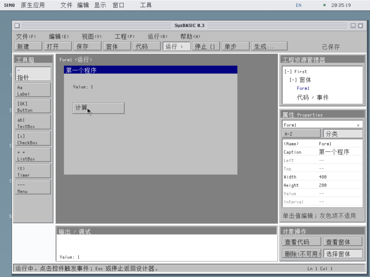This screenshot has height=277, width=370.
Task: Click the 删除(不可用) button
Action: pos(301,254)
